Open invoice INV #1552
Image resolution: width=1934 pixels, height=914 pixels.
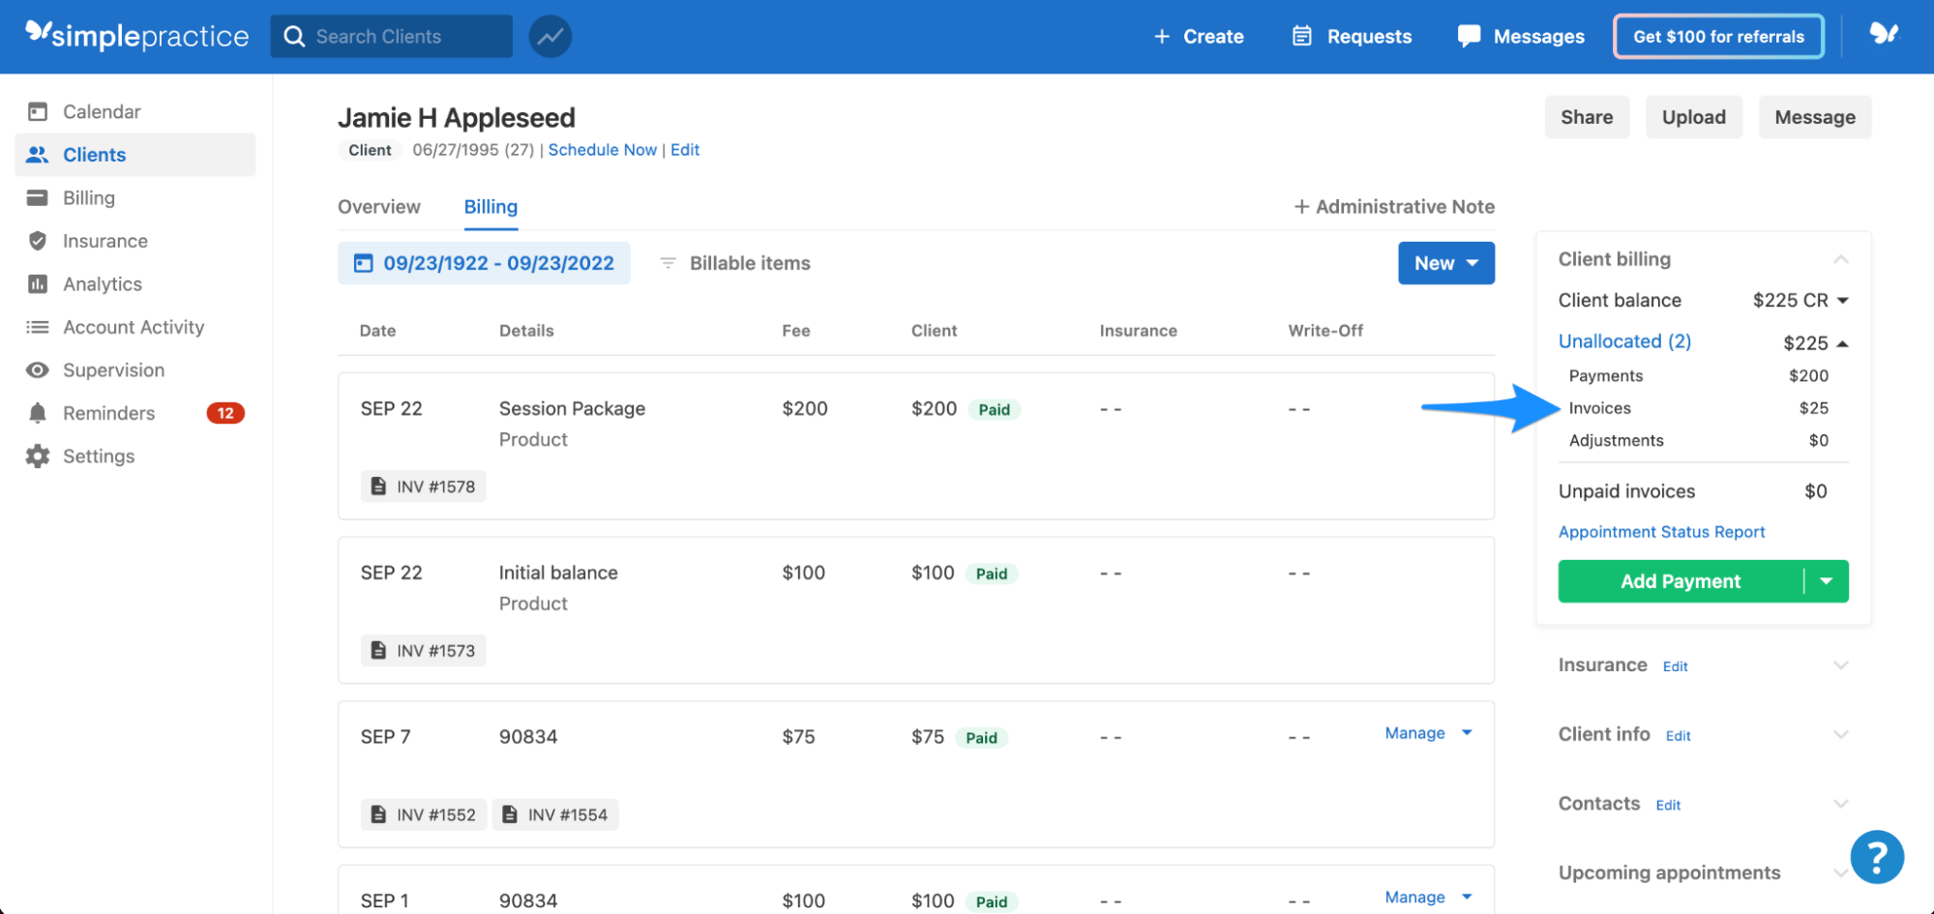pos(424,814)
